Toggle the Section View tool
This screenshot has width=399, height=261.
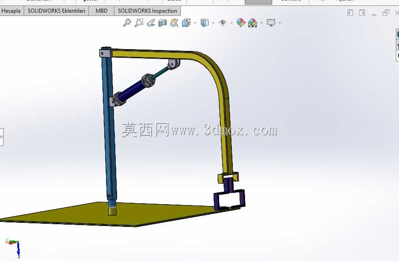[x=163, y=23]
